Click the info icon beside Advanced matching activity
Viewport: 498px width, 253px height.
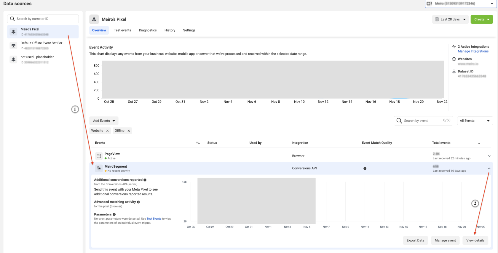click(138, 202)
